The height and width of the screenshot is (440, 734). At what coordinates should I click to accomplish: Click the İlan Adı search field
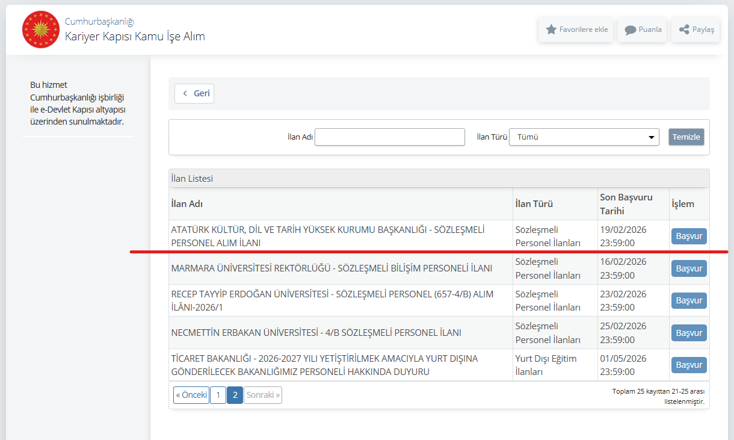(390, 137)
